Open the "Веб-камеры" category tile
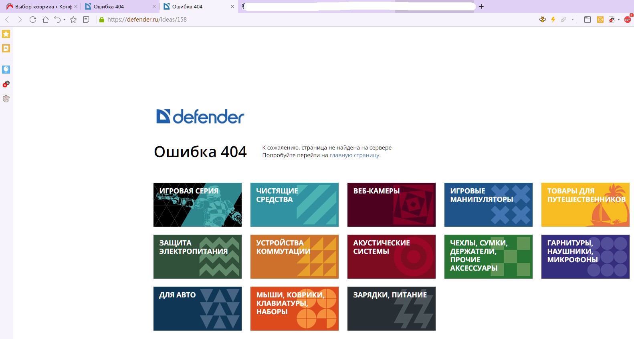The height and width of the screenshot is (339, 634). click(392, 205)
